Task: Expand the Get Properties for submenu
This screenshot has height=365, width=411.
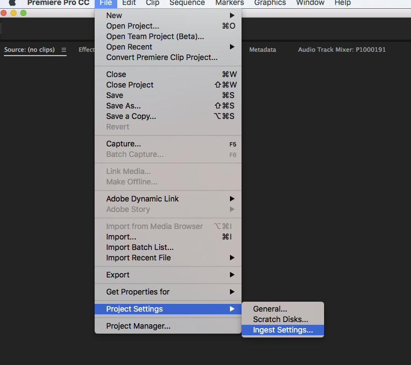Action: click(x=168, y=292)
